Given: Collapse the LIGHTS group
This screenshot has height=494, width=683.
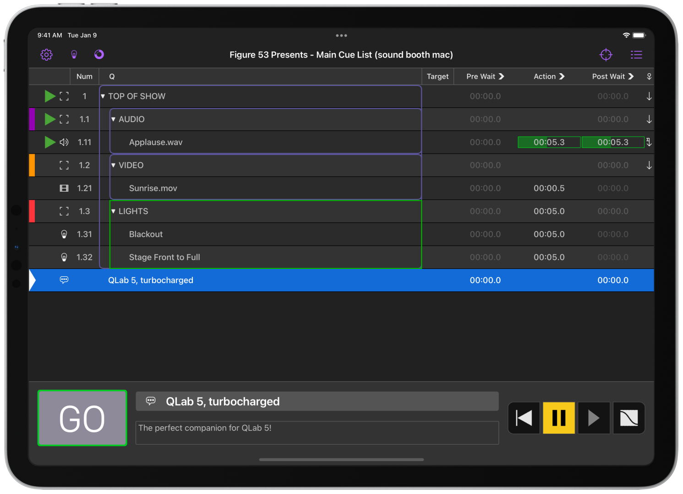Looking at the screenshot, I should 113,211.
